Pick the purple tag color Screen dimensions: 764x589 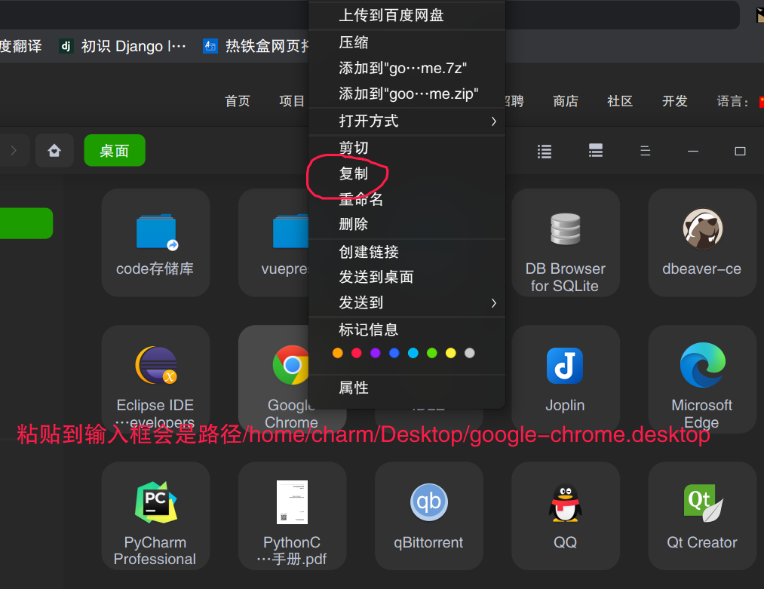click(x=375, y=353)
